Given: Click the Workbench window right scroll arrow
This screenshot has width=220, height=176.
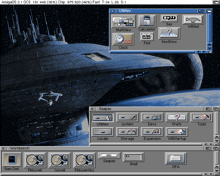Looking at the screenshot, I should pos(211,174).
